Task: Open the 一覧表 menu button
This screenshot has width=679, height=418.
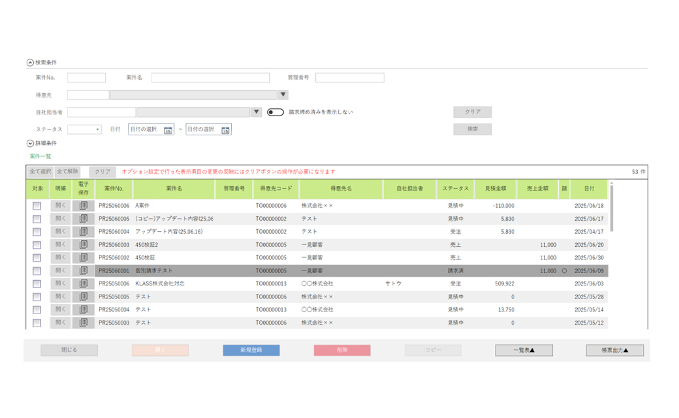Action: click(524, 351)
